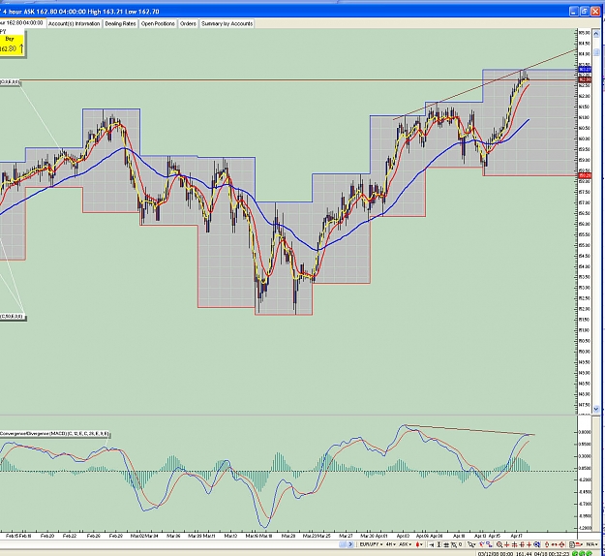Click the red candlestick chart type icon
605x556 pixels.
coord(417,544)
